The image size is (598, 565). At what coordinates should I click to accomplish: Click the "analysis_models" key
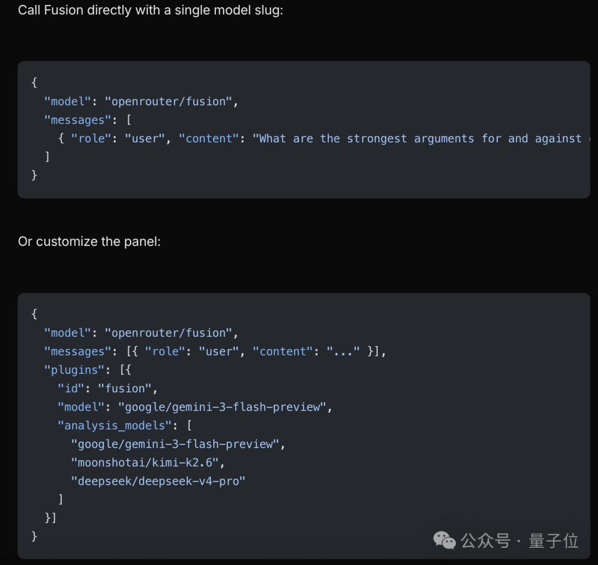click(115, 425)
